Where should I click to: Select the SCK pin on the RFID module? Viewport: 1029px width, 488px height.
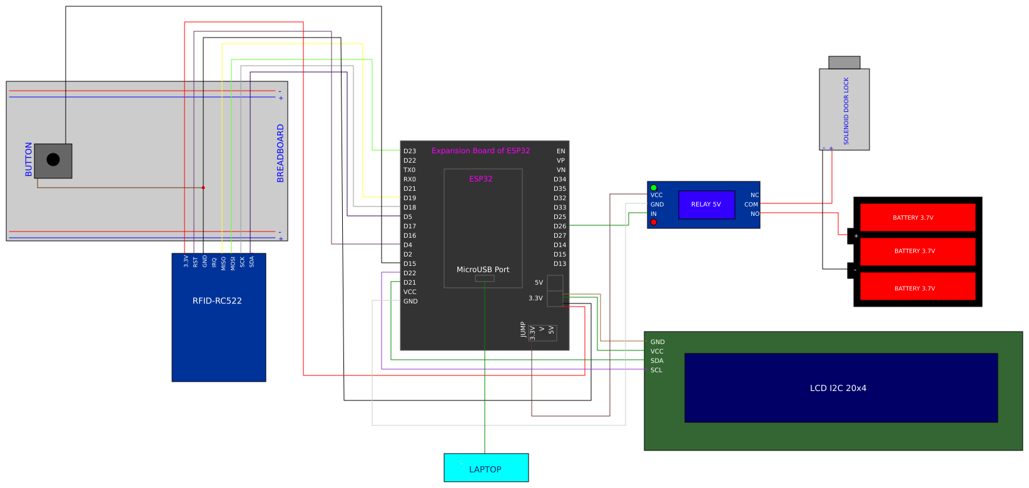pos(242,262)
